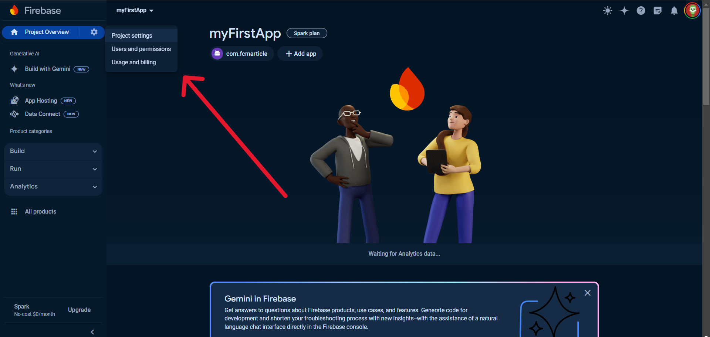Click the NEW badge beside App Hosting

click(68, 101)
